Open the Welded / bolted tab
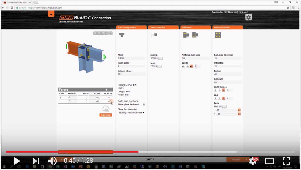Viewport: 301px width, 170px height. (228, 28)
